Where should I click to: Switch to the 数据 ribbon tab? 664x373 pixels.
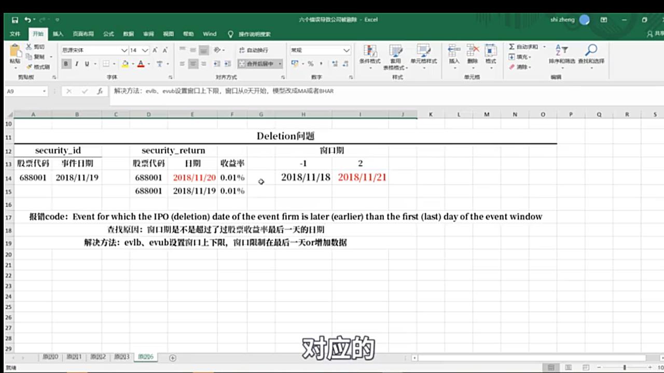(129, 34)
